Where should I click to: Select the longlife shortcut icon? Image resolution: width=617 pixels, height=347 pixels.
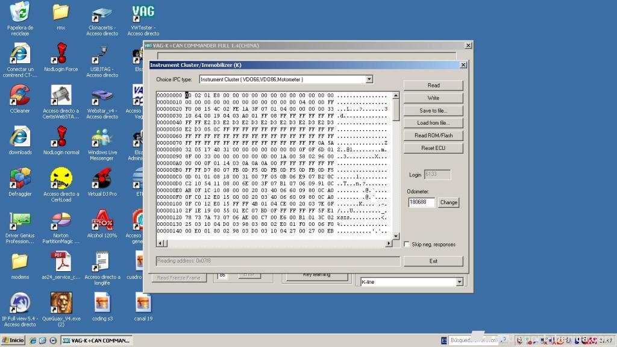click(102, 262)
